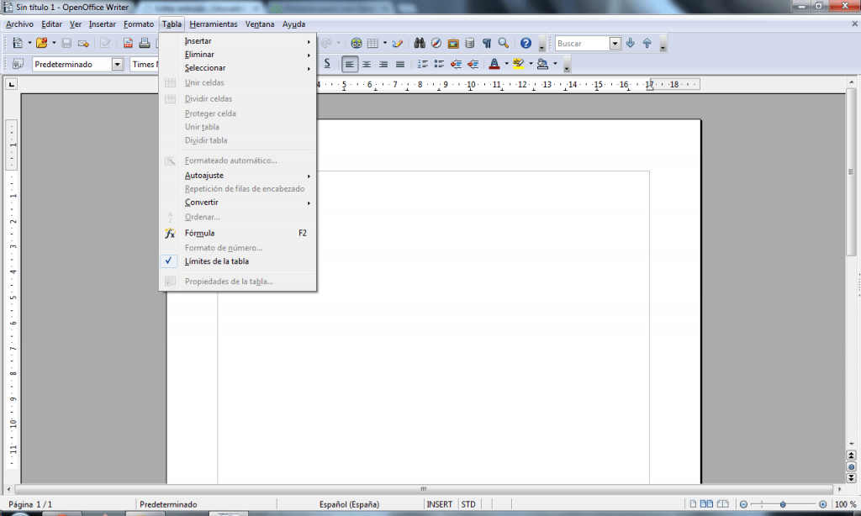Viewport: 861px width, 516px height.
Task: Enable center text alignment
Action: pos(367,63)
